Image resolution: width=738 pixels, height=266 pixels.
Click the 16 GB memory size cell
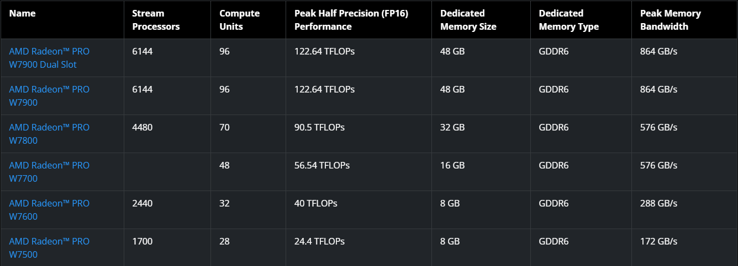point(452,165)
